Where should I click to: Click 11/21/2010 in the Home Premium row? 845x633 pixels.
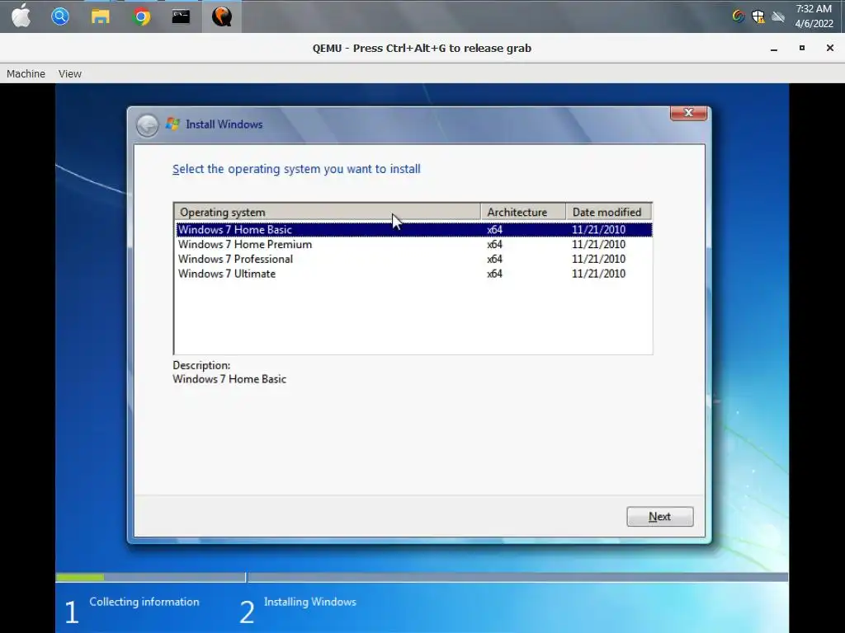click(x=598, y=244)
